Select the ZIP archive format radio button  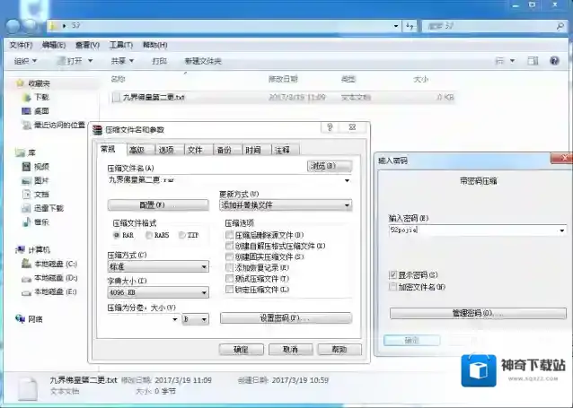[x=182, y=234]
